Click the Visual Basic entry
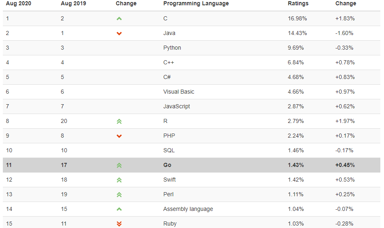This screenshot has height=228, width=384. (179, 92)
